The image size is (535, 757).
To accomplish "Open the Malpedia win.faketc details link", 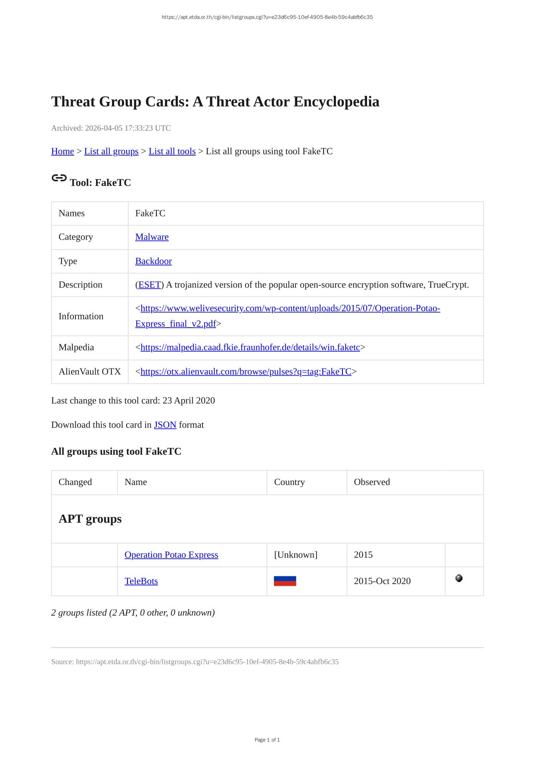I will 250,347.
